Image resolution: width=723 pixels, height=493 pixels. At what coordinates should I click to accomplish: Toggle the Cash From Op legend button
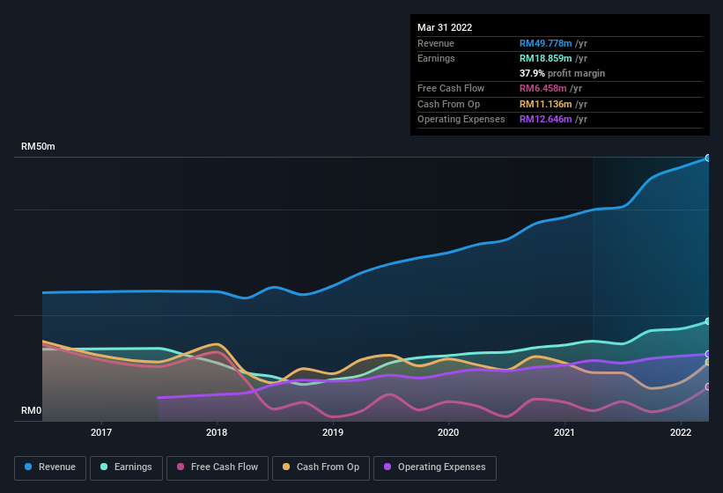(x=321, y=467)
